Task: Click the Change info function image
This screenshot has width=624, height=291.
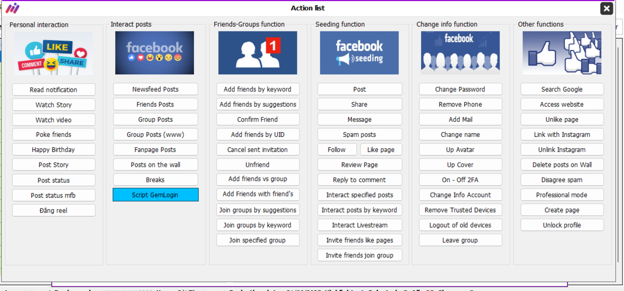Action: [460, 53]
